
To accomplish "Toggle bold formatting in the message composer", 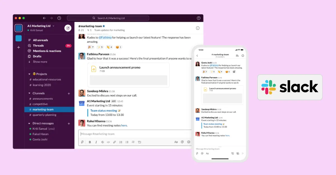I will coord(90,142).
